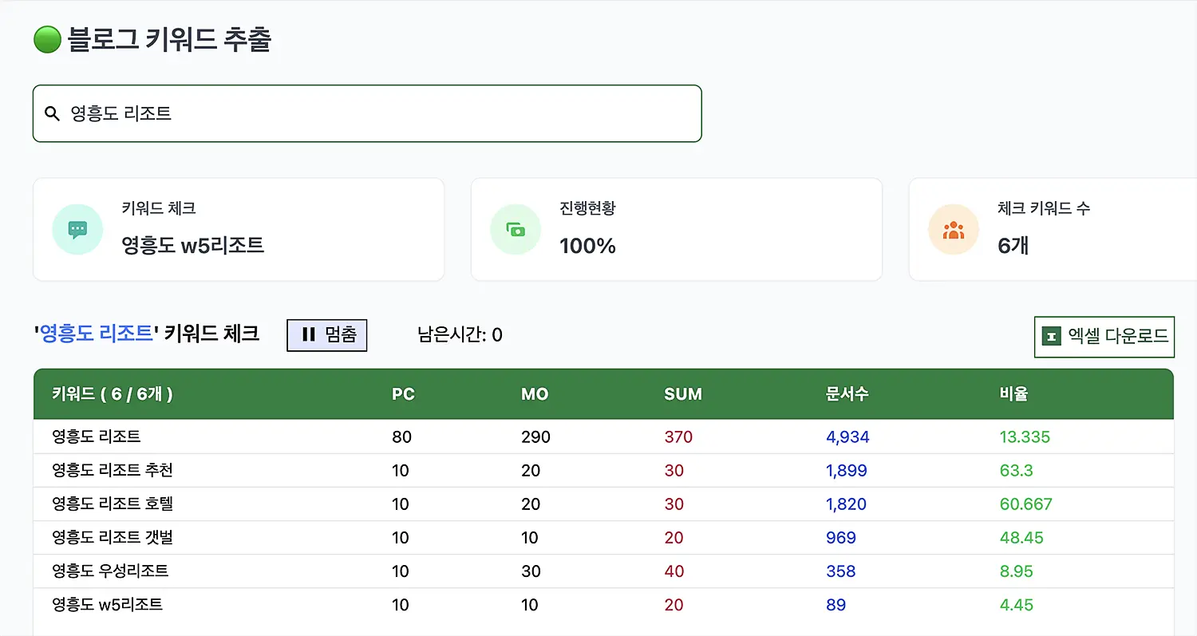Click the chat bubble keyword check icon
Image resolution: width=1197 pixels, height=636 pixels.
pos(77,230)
